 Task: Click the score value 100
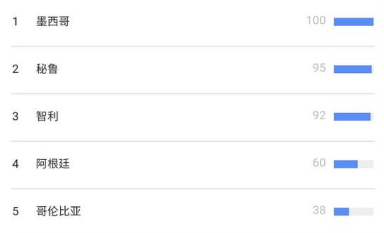coord(316,20)
